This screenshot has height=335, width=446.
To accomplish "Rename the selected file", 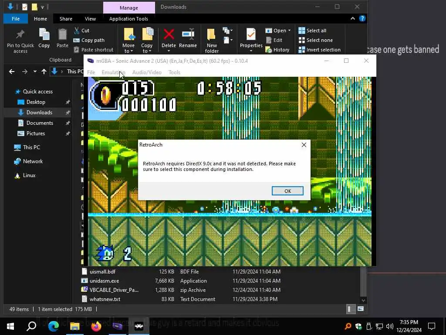I will (x=188, y=38).
